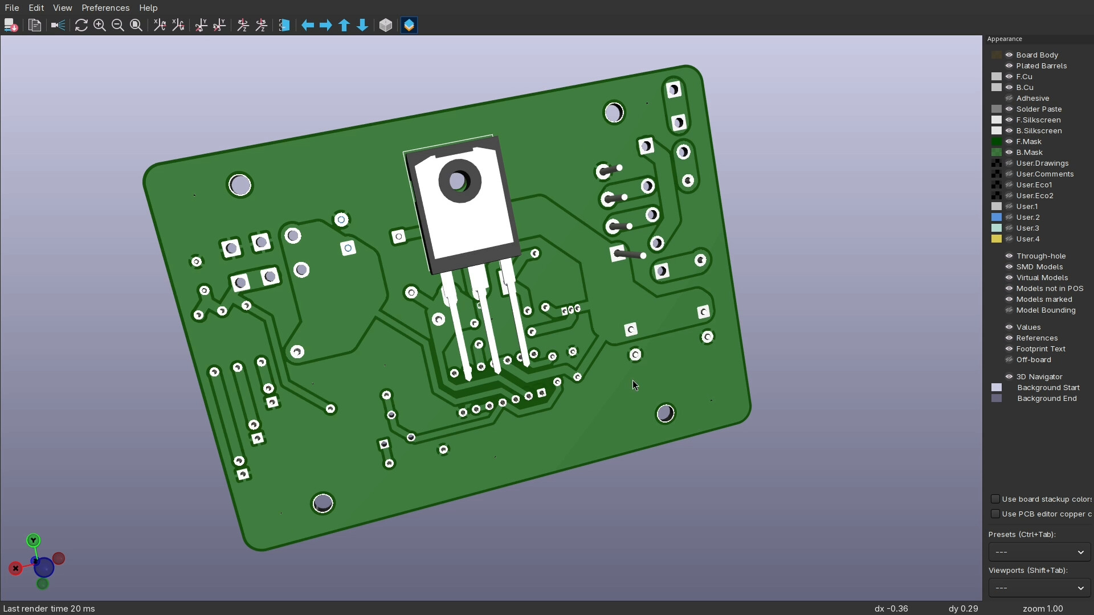Rotate Y clockwise toolbar icon
The width and height of the screenshot is (1094, 615).
click(201, 25)
